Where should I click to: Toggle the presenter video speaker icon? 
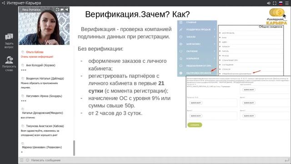[x=66, y=10]
